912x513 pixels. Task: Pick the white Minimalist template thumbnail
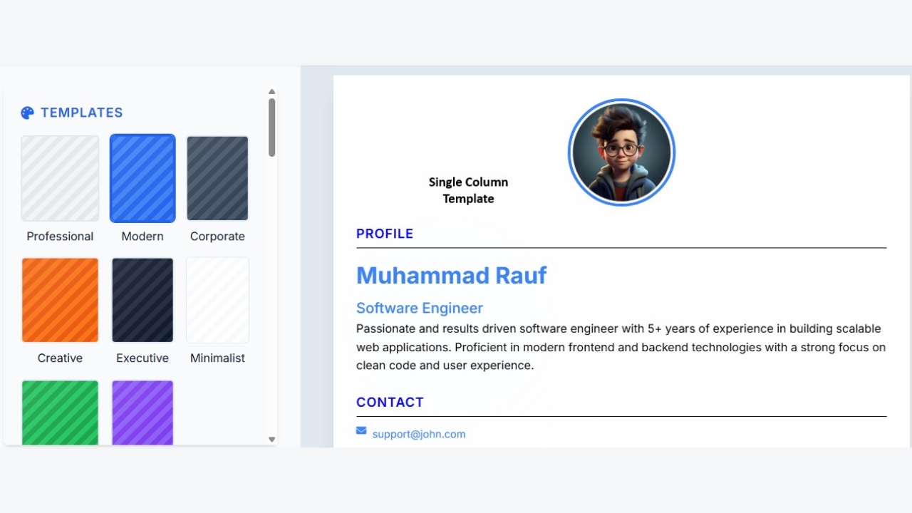click(x=217, y=300)
